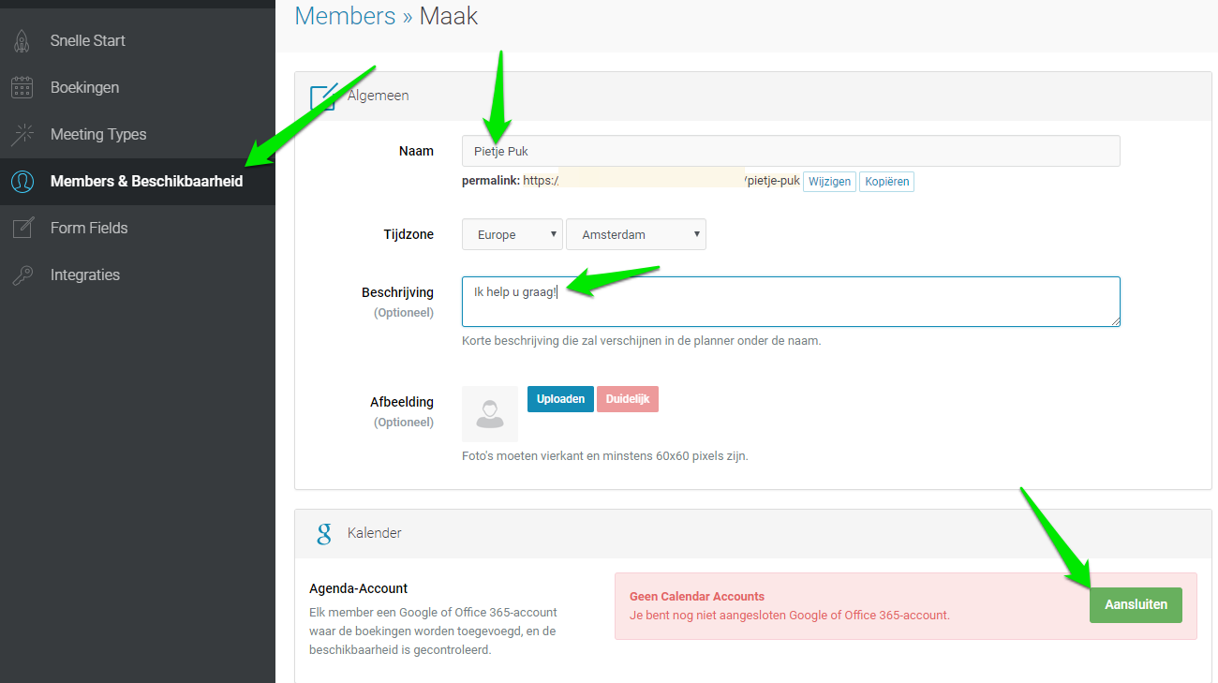Open Boekingen in the sidebar
This screenshot has width=1218, height=683.
pos(84,88)
